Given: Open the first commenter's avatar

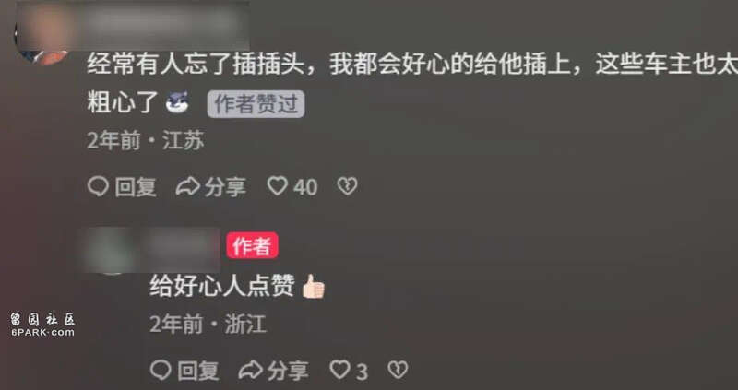Looking at the screenshot, I should click(x=44, y=33).
